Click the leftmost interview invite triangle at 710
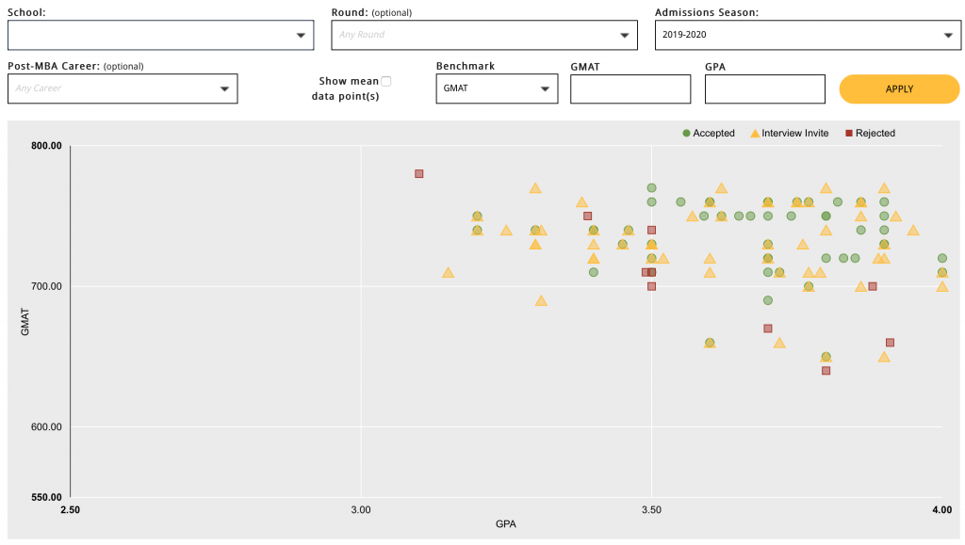 [x=448, y=272]
